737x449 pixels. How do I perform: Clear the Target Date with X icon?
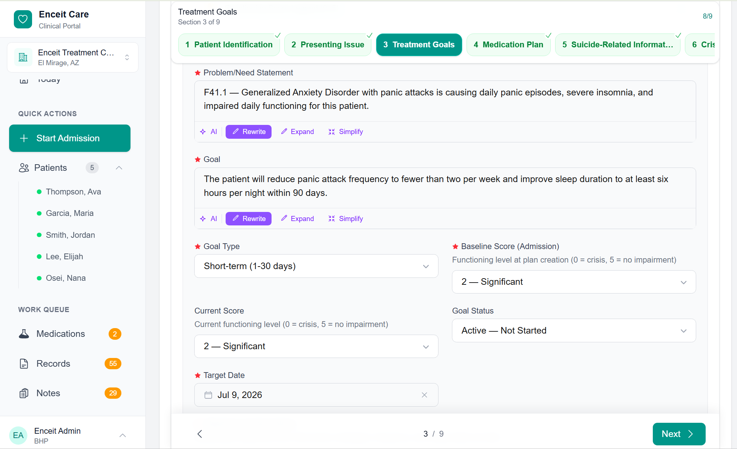click(x=424, y=395)
